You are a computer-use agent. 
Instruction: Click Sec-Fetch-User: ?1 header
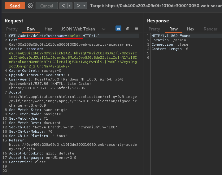pos(28,118)
